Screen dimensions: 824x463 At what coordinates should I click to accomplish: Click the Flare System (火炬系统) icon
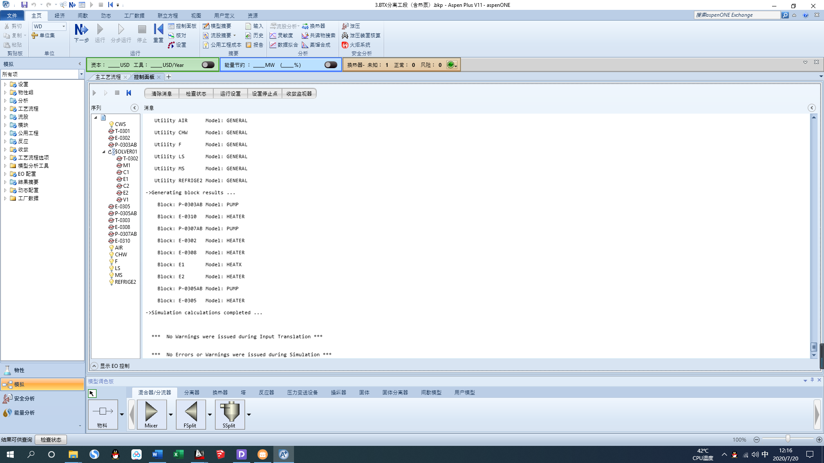coord(356,45)
